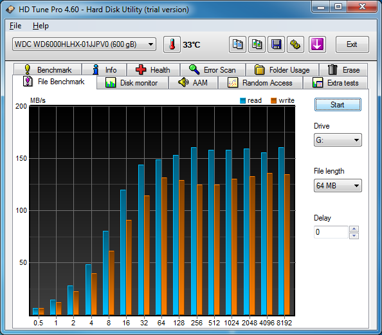
Task: Open the options wrench icon
Action: (x=295, y=44)
